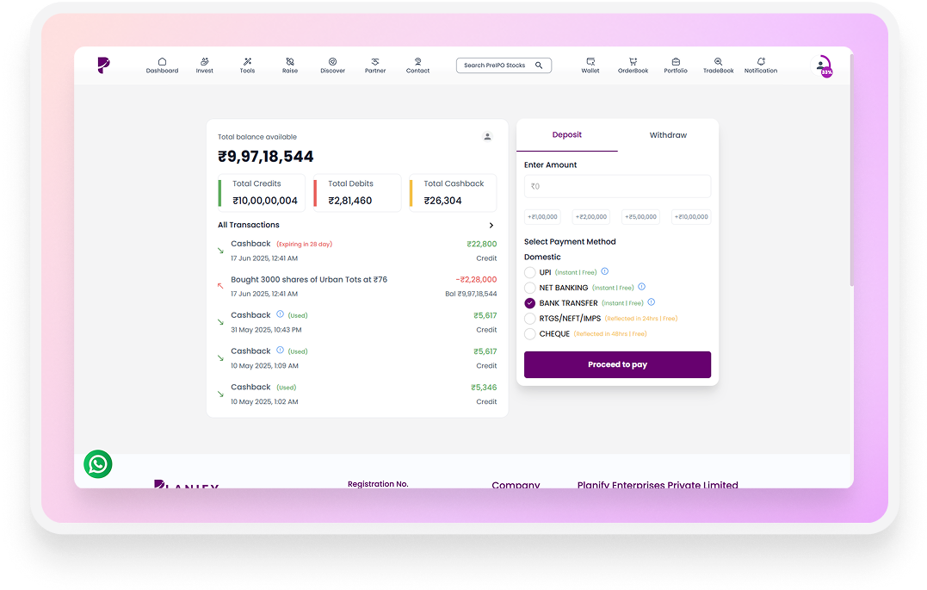Screen dimensions: 927x590
Task: Add the +₹2,00,000 quick amount
Action: tap(591, 217)
